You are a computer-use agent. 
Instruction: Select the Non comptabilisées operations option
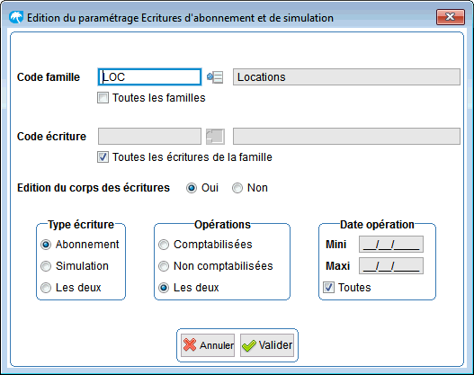tap(164, 266)
